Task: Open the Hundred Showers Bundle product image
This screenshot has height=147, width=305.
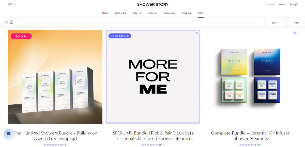Action: [55, 77]
